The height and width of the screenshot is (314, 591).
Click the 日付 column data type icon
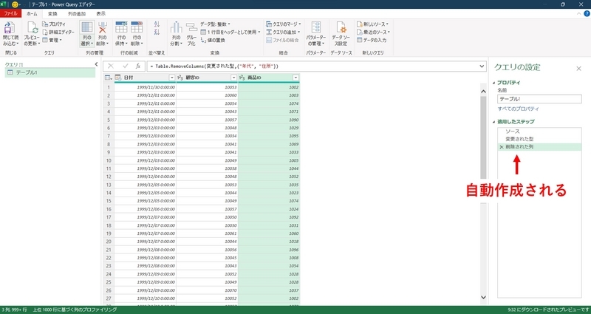click(x=118, y=78)
